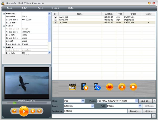
Task: Uncheck the movie_03 mov file checkbox
Action: [x=55, y=17]
